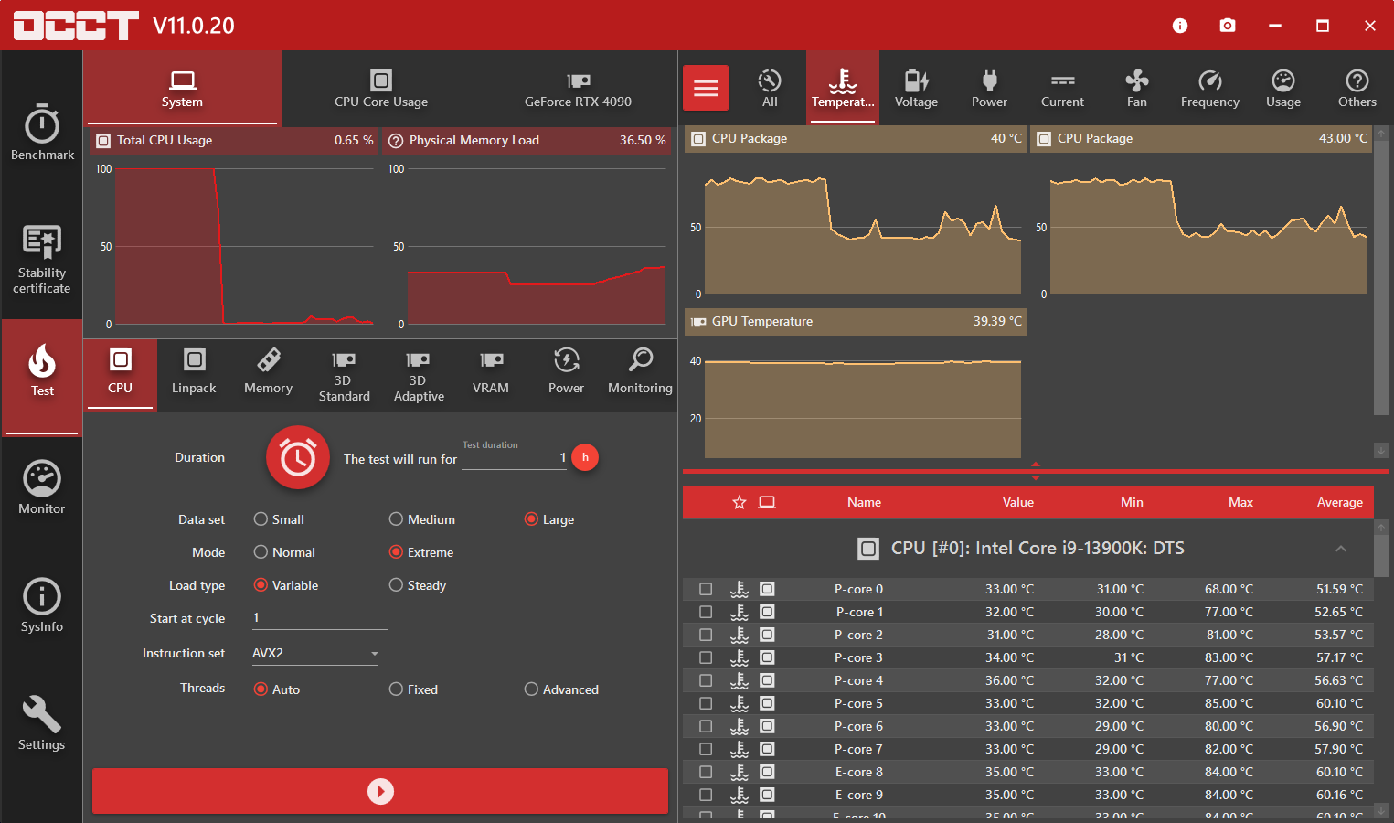
Task: Set load type to Steady
Action: click(x=397, y=585)
